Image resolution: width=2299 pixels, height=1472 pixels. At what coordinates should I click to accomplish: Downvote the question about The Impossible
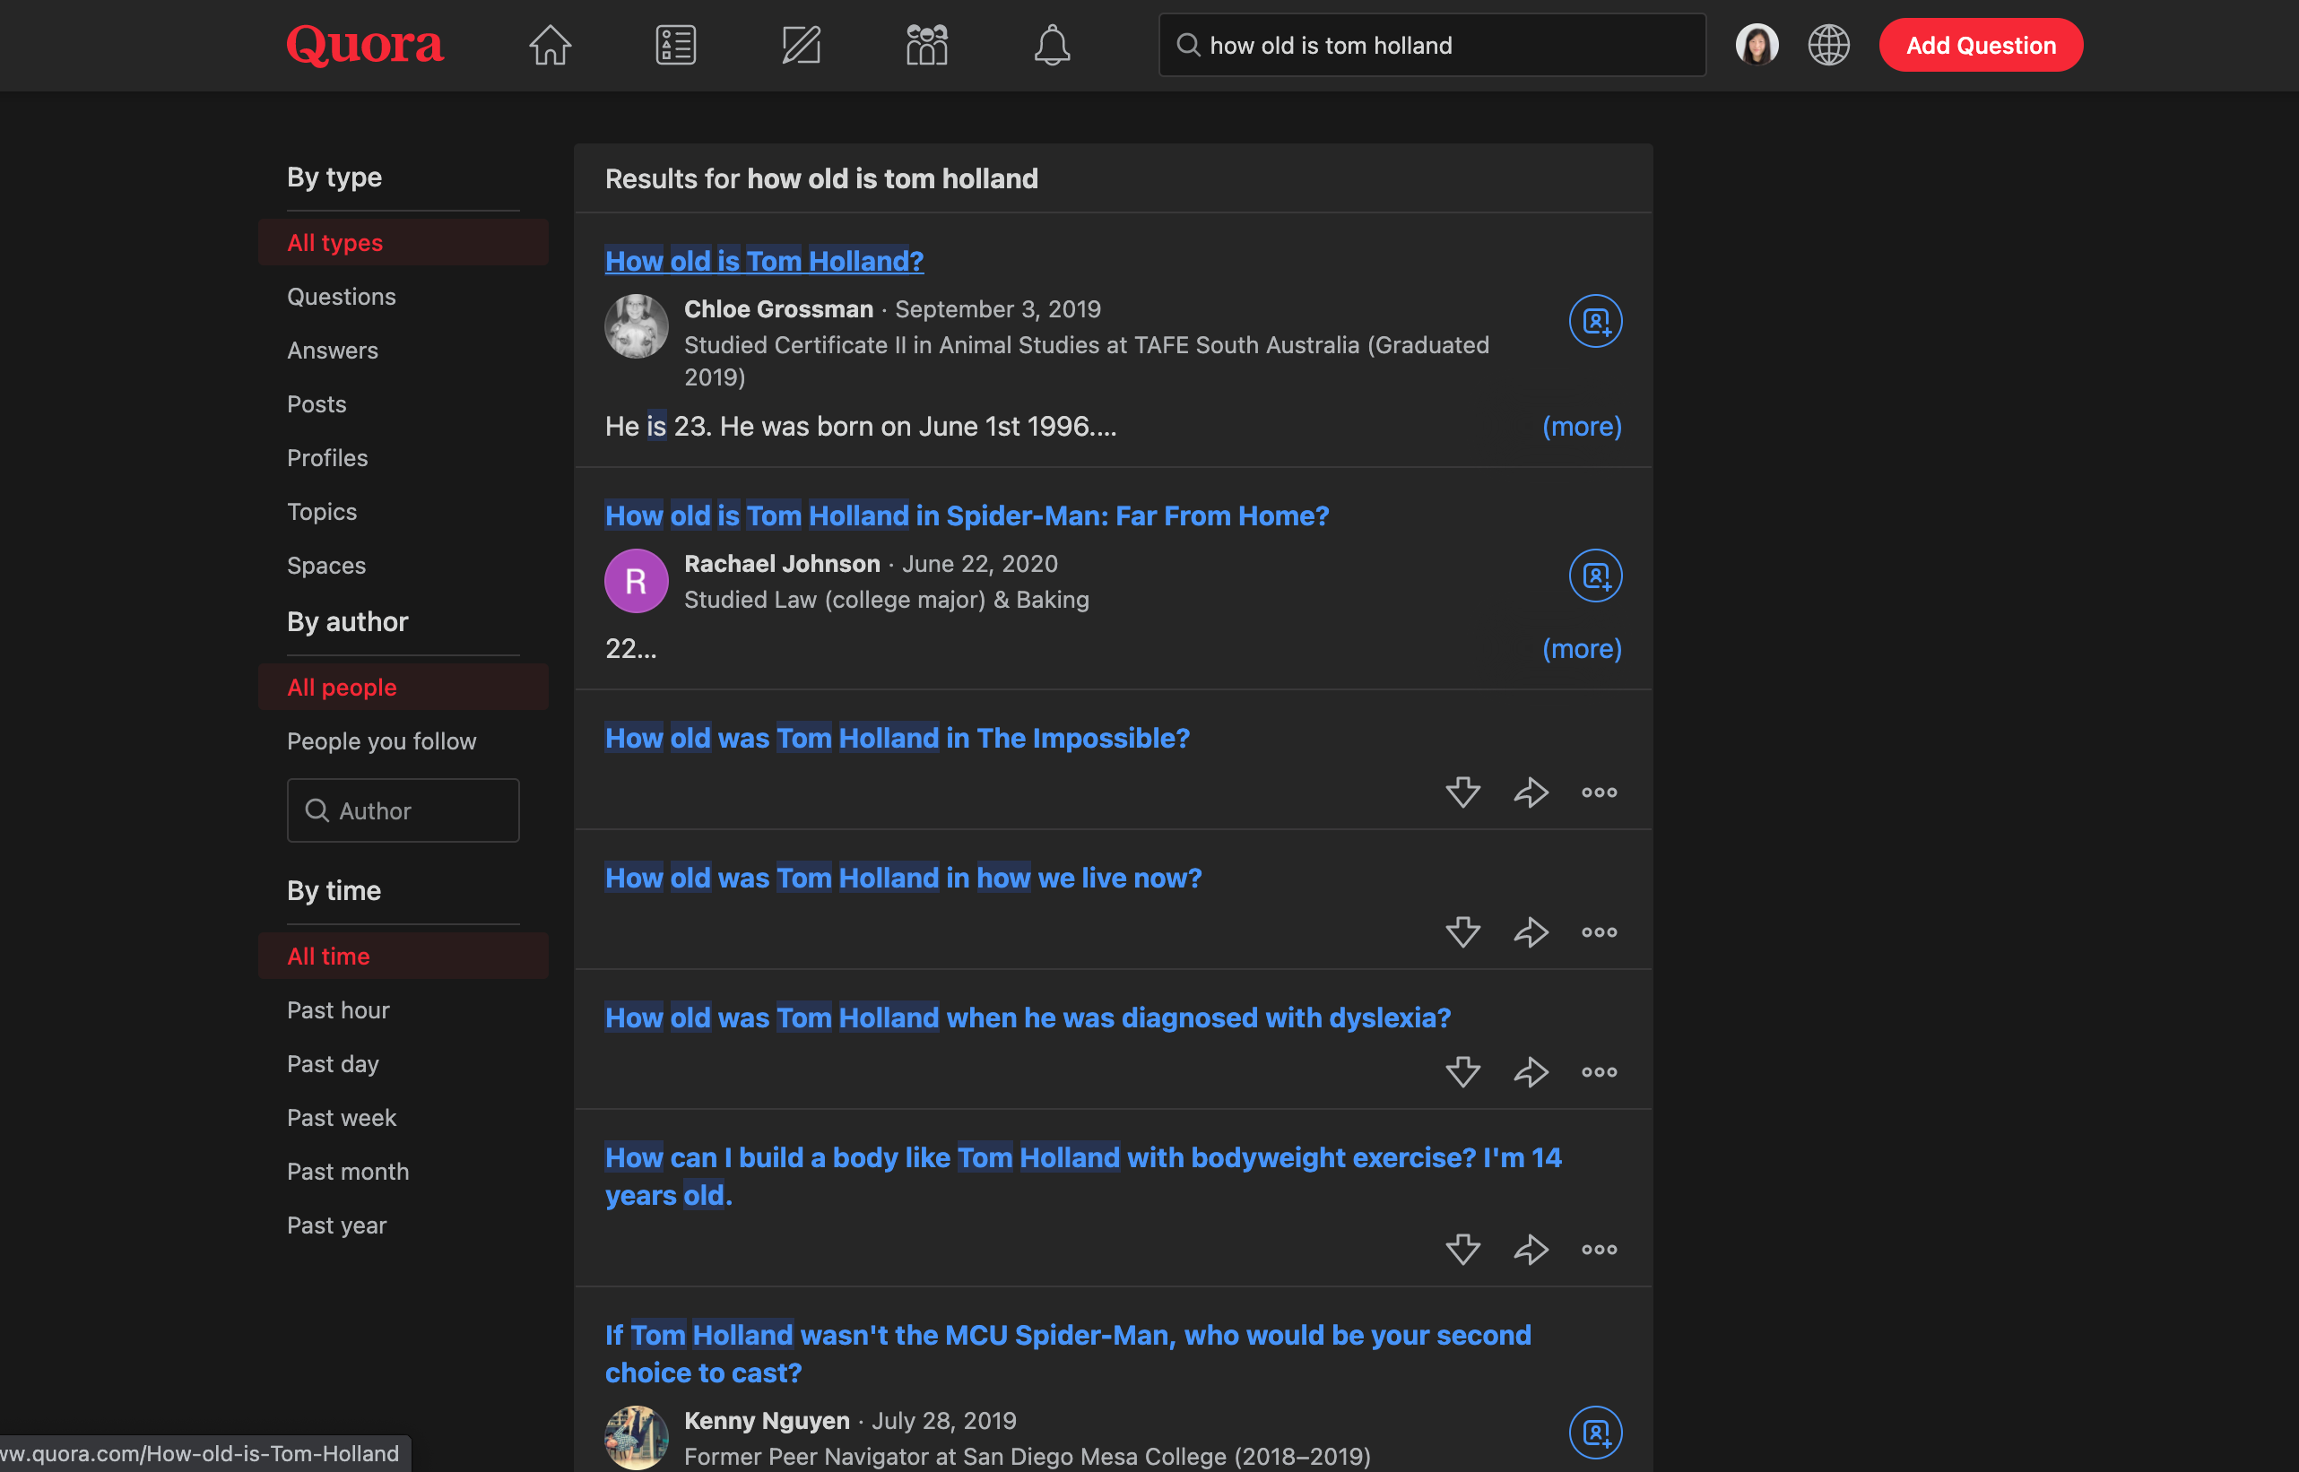coord(1462,792)
